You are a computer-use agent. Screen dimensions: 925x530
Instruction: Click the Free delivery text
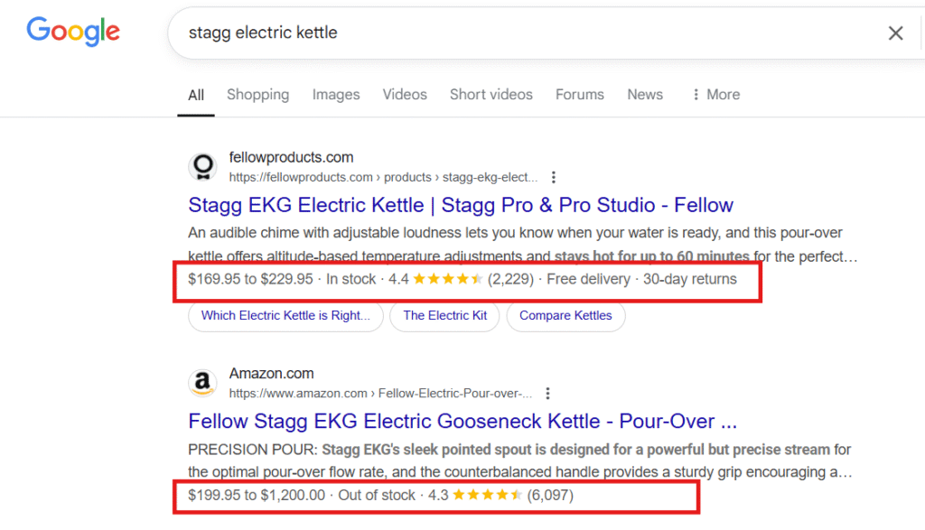coord(588,279)
